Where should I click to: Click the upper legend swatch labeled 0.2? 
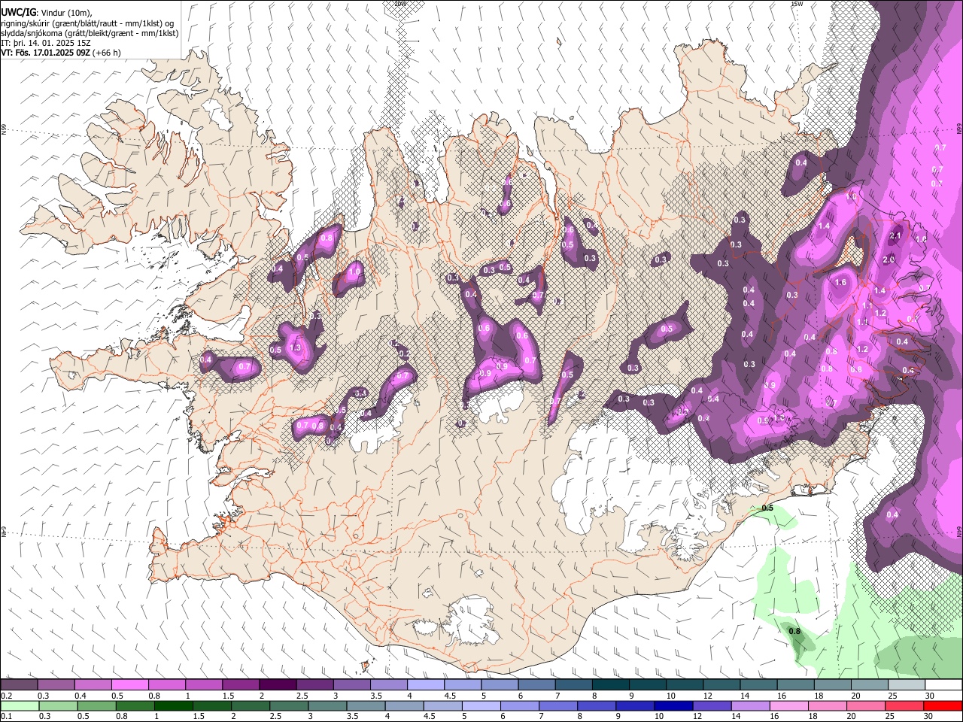click(19, 685)
